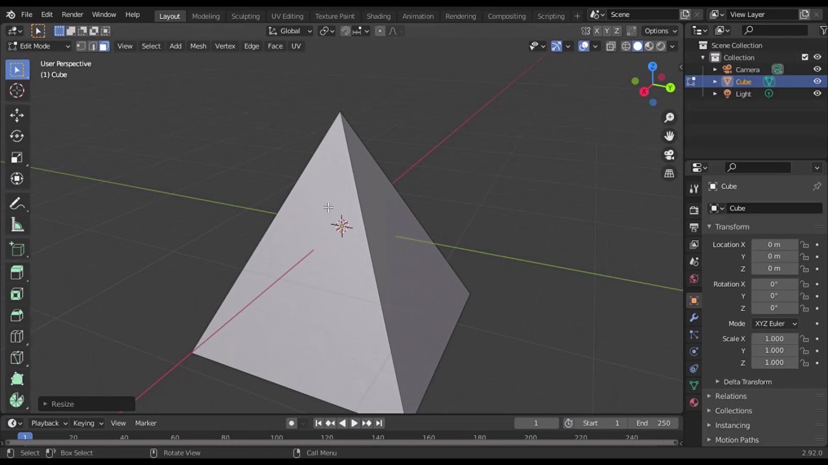Select the Select Box tool
Screen dimensions: 828x465
click(x=17, y=70)
